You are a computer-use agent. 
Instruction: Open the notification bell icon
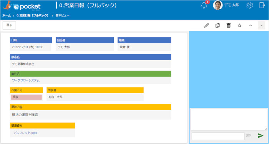pyautogui.click(x=204, y=5)
